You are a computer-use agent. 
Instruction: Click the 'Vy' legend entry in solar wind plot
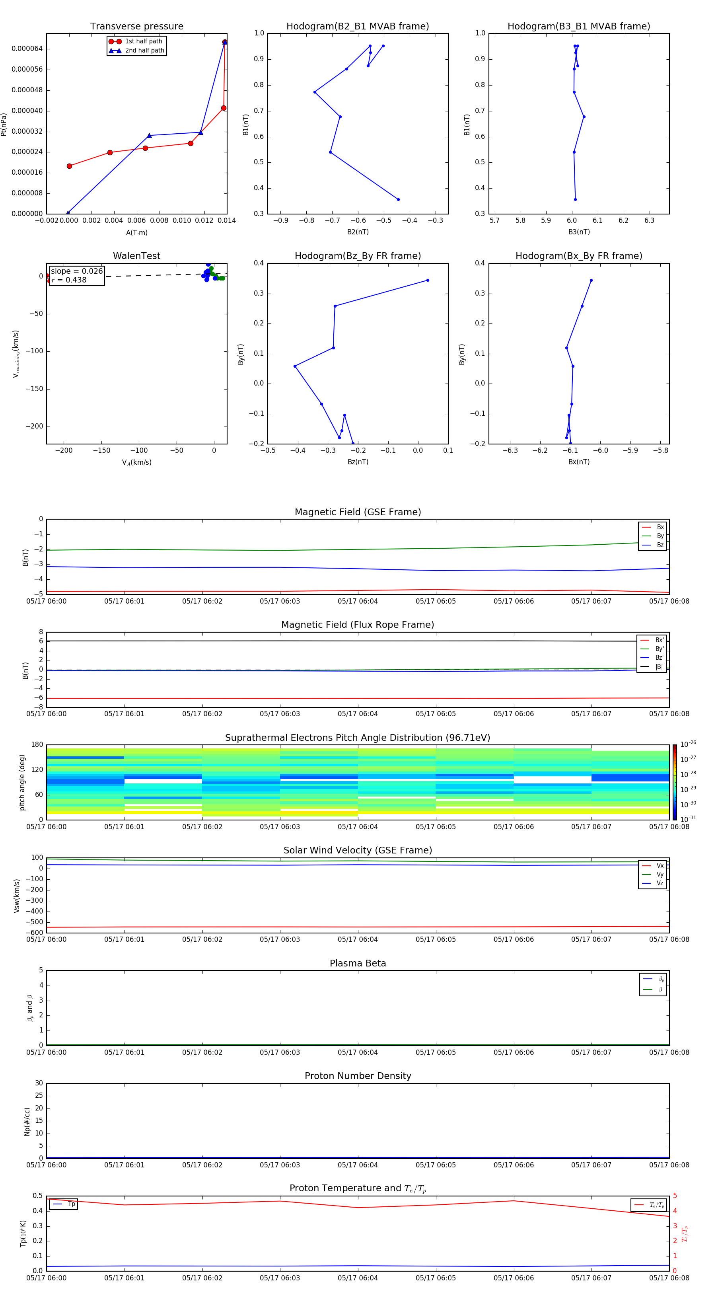tap(653, 875)
